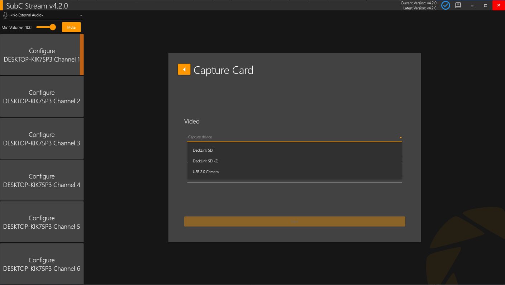505x285 pixels.
Task: Click the blue version checkmark icon
Action: coord(445,5)
